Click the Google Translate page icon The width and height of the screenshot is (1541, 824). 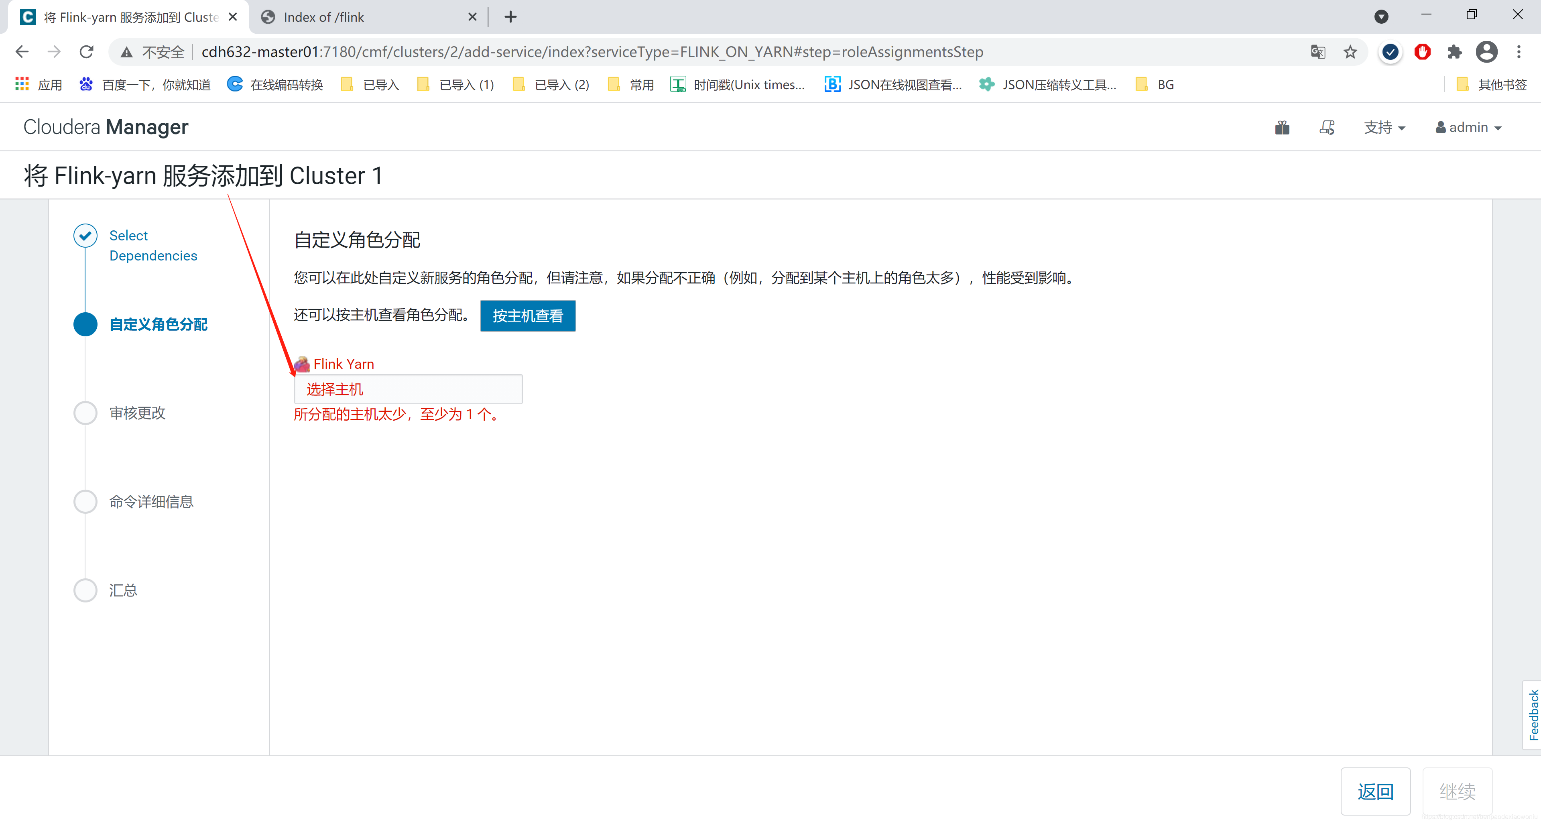(x=1317, y=52)
